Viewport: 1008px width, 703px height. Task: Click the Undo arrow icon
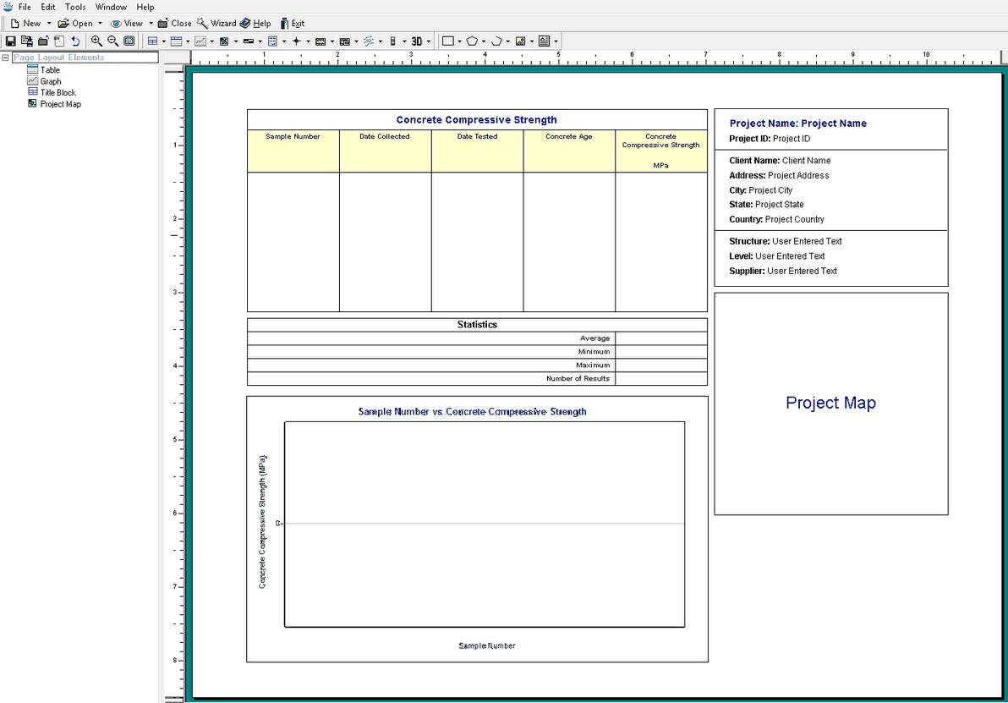75,41
